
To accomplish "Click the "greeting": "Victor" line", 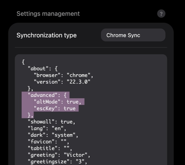I will (59, 155).
